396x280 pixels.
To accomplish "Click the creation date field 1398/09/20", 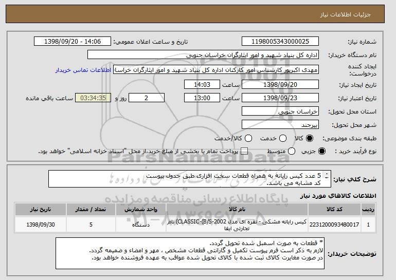I will 280,84.
